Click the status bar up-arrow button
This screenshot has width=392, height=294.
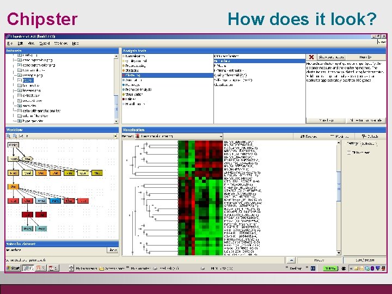[x=291, y=260]
